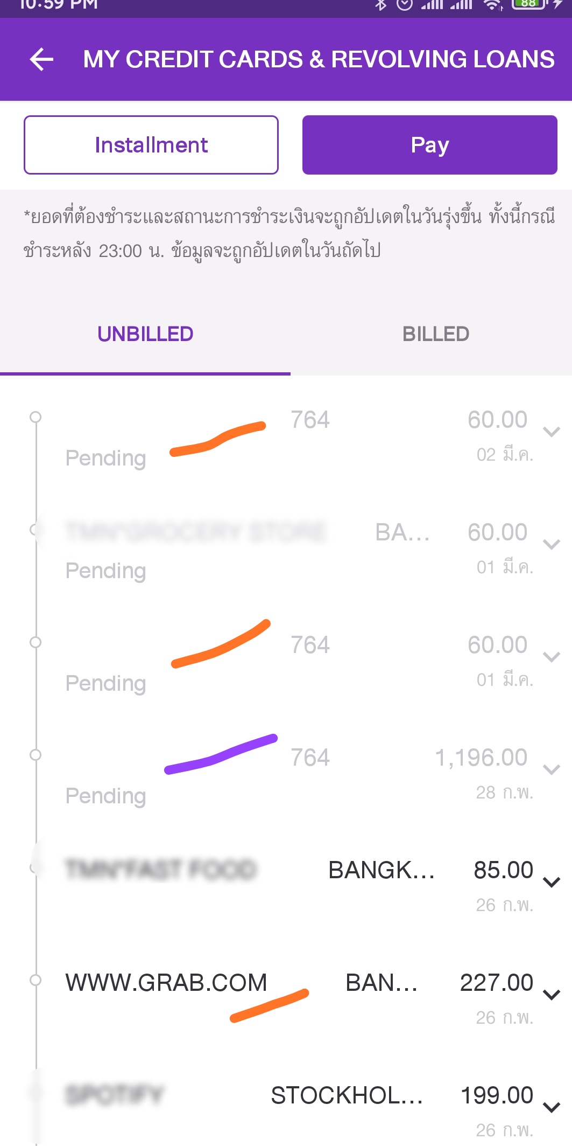Click timeline circle of the 1,196.00 transaction
This screenshot has height=1146, width=572.
click(36, 755)
